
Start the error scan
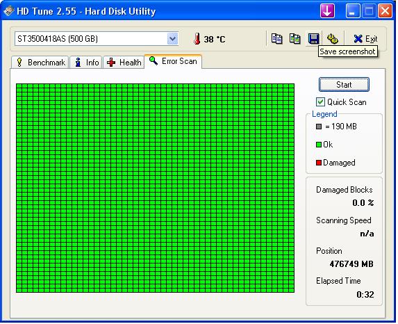tap(344, 85)
